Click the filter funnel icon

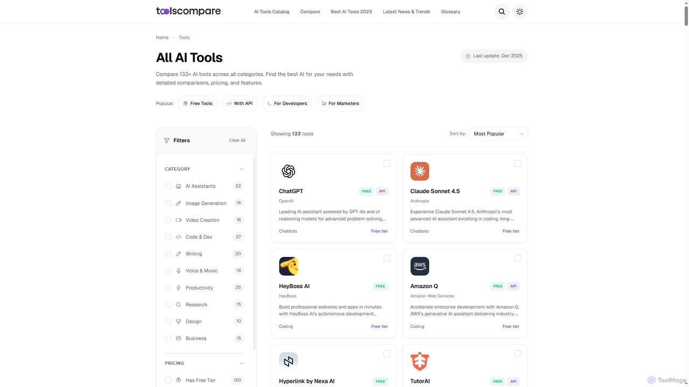click(x=167, y=140)
